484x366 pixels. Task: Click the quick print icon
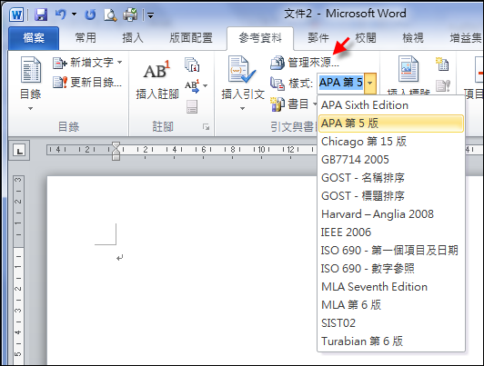(130, 15)
